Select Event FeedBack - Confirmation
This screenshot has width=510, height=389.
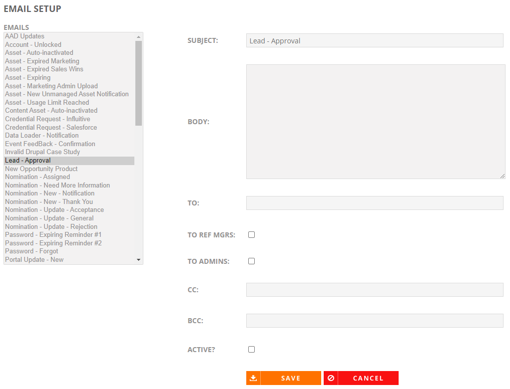coord(69,144)
